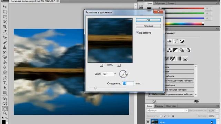Select the Path Selection tool
This screenshot has width=221, height=124.
click(x=4, y=88)
